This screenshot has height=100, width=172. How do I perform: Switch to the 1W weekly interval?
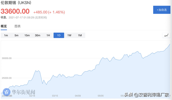tap(69, 35)
